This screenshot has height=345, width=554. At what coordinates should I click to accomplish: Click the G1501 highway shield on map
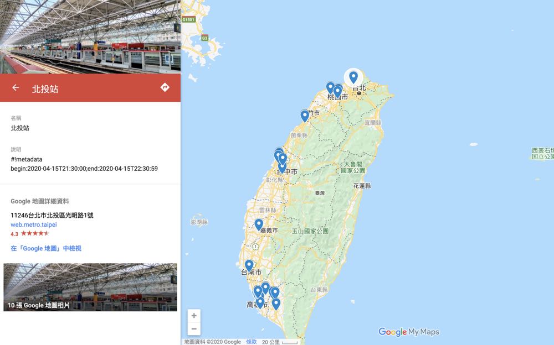tap(189, 20)
